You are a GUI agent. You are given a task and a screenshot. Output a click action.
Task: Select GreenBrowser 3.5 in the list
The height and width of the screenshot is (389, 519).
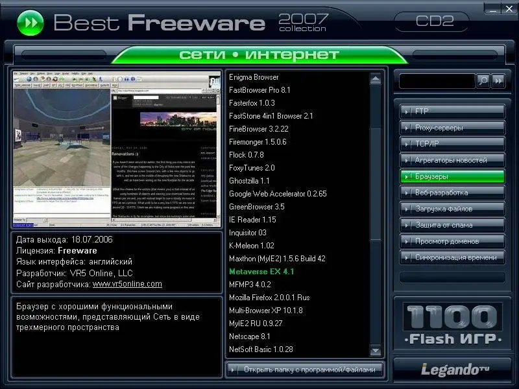point(256,207)
